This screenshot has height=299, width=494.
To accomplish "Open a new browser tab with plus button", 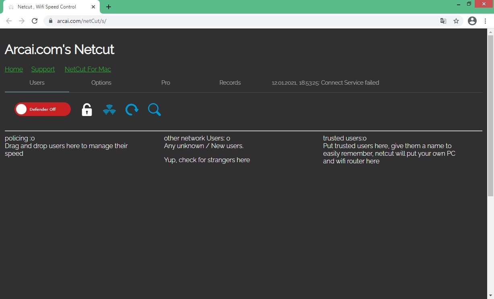I will tap(109, 7).
